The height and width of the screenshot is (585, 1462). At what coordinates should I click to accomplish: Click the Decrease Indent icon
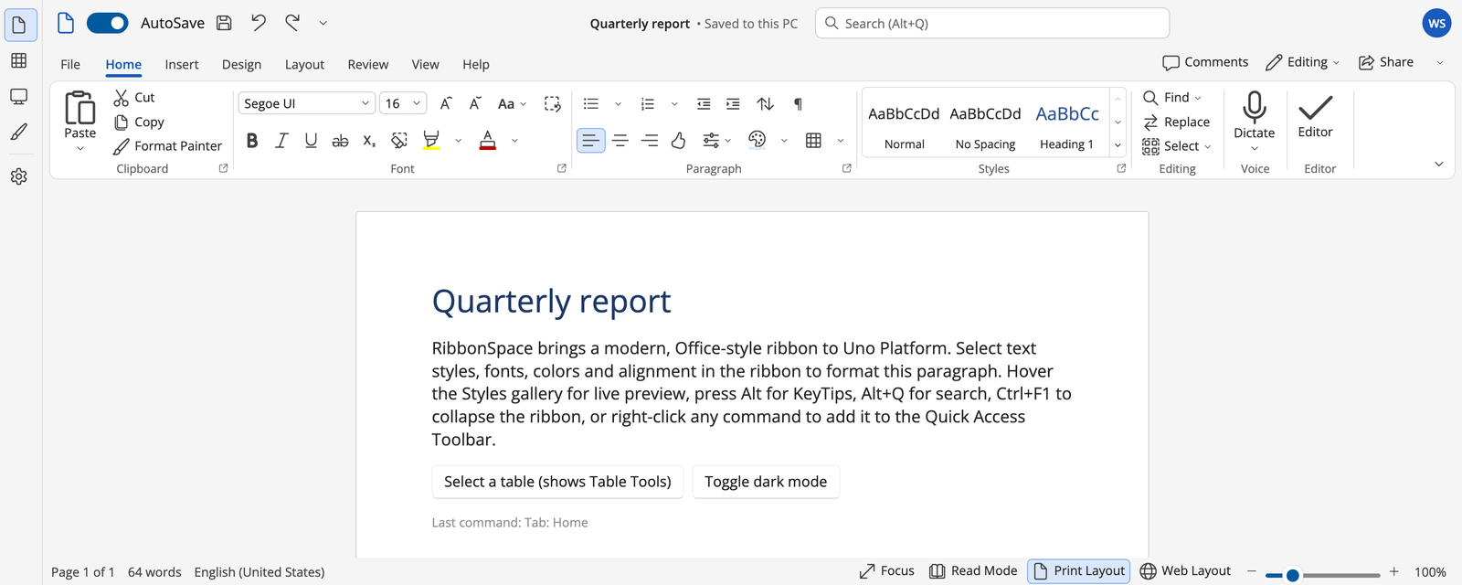[x=704, y=103]
